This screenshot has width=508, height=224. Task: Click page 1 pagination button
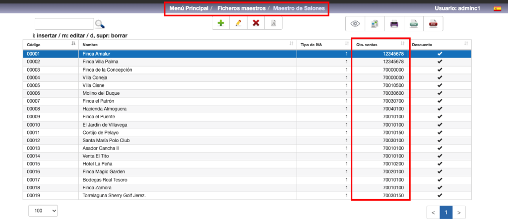click(x=445, y=213)
